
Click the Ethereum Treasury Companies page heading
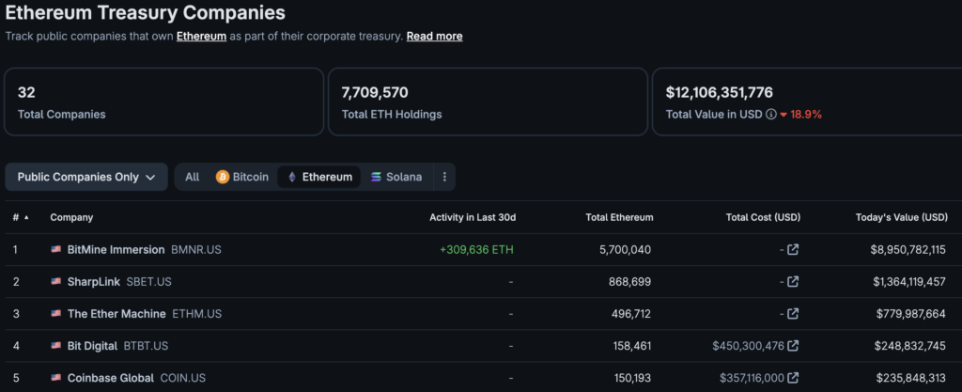(146, 12)
